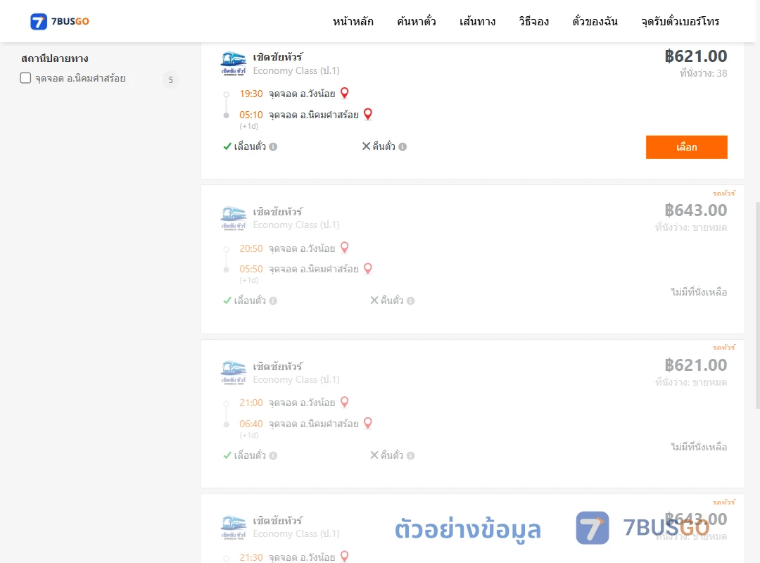This screenshot has width=760, height=563.
Task: Click the 05:50 arrival time
Action: pyautogui.click(x=251, y=269)
